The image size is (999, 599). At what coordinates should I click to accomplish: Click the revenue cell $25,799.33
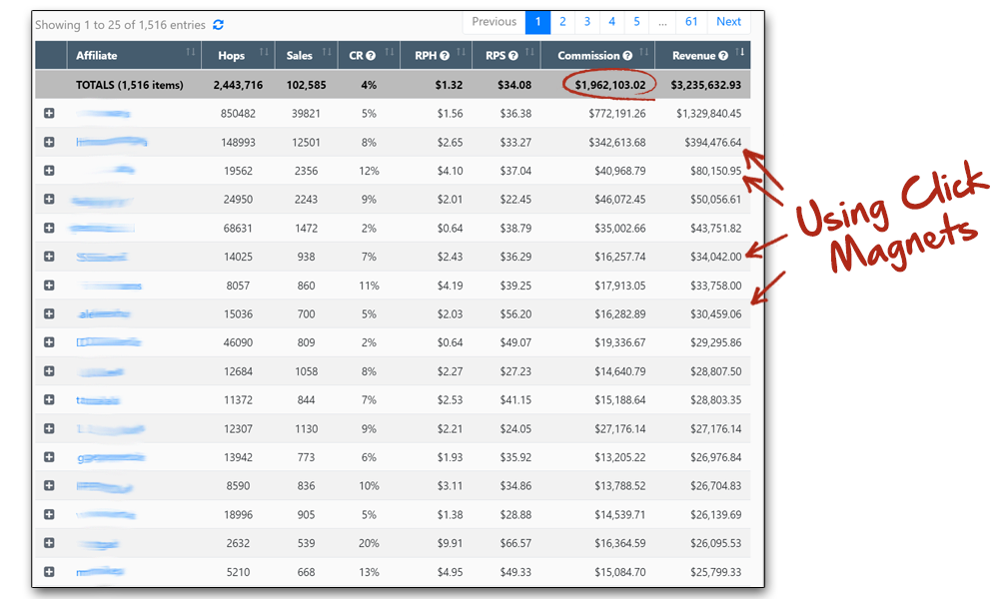(715, 572)
